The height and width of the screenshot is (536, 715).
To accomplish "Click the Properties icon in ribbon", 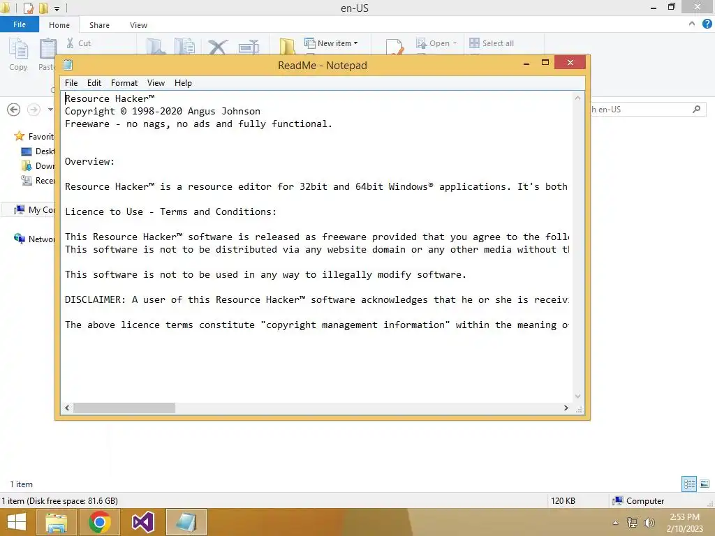I will (x=395, y=47).
